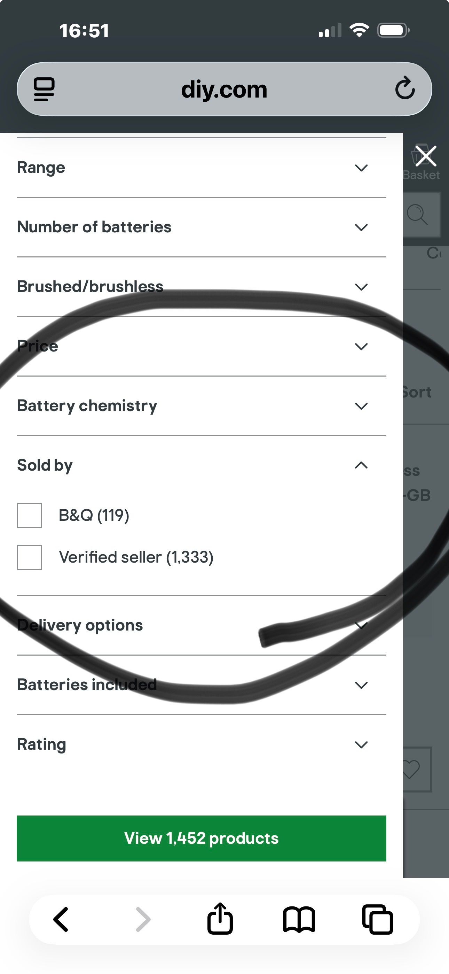Open Safari bookmarks book icon

tap(299, 919)
